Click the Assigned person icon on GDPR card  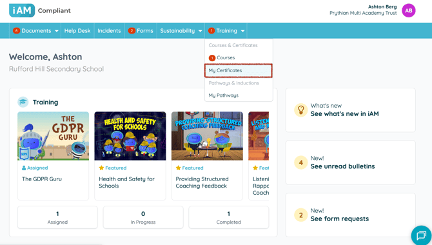point(24,168)
